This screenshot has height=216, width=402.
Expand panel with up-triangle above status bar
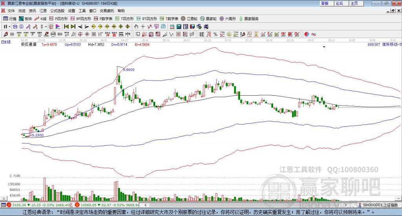4,198
